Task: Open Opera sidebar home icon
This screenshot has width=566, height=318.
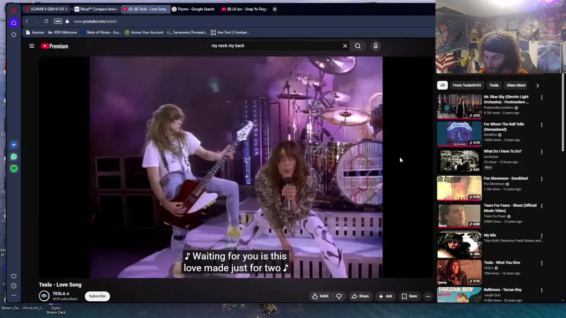Action: (14, 23)
